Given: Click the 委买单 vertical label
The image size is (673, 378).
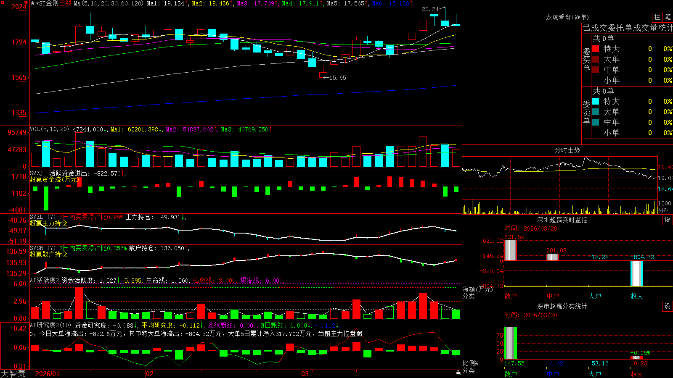Looking at the screenshot, I should [586, 60].
